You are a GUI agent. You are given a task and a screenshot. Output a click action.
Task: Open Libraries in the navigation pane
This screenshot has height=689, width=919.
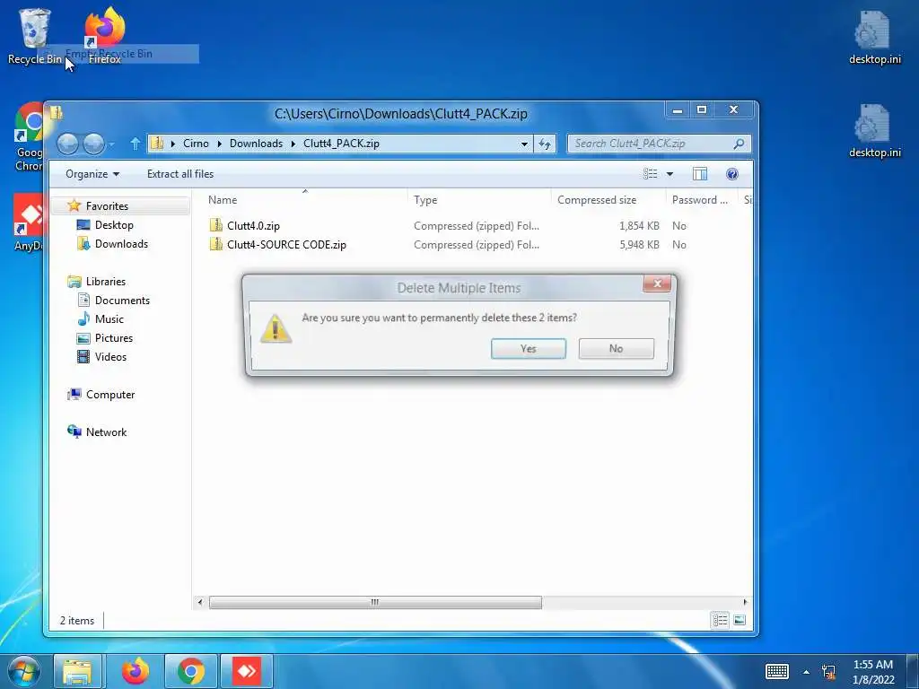tap(106, 281)
